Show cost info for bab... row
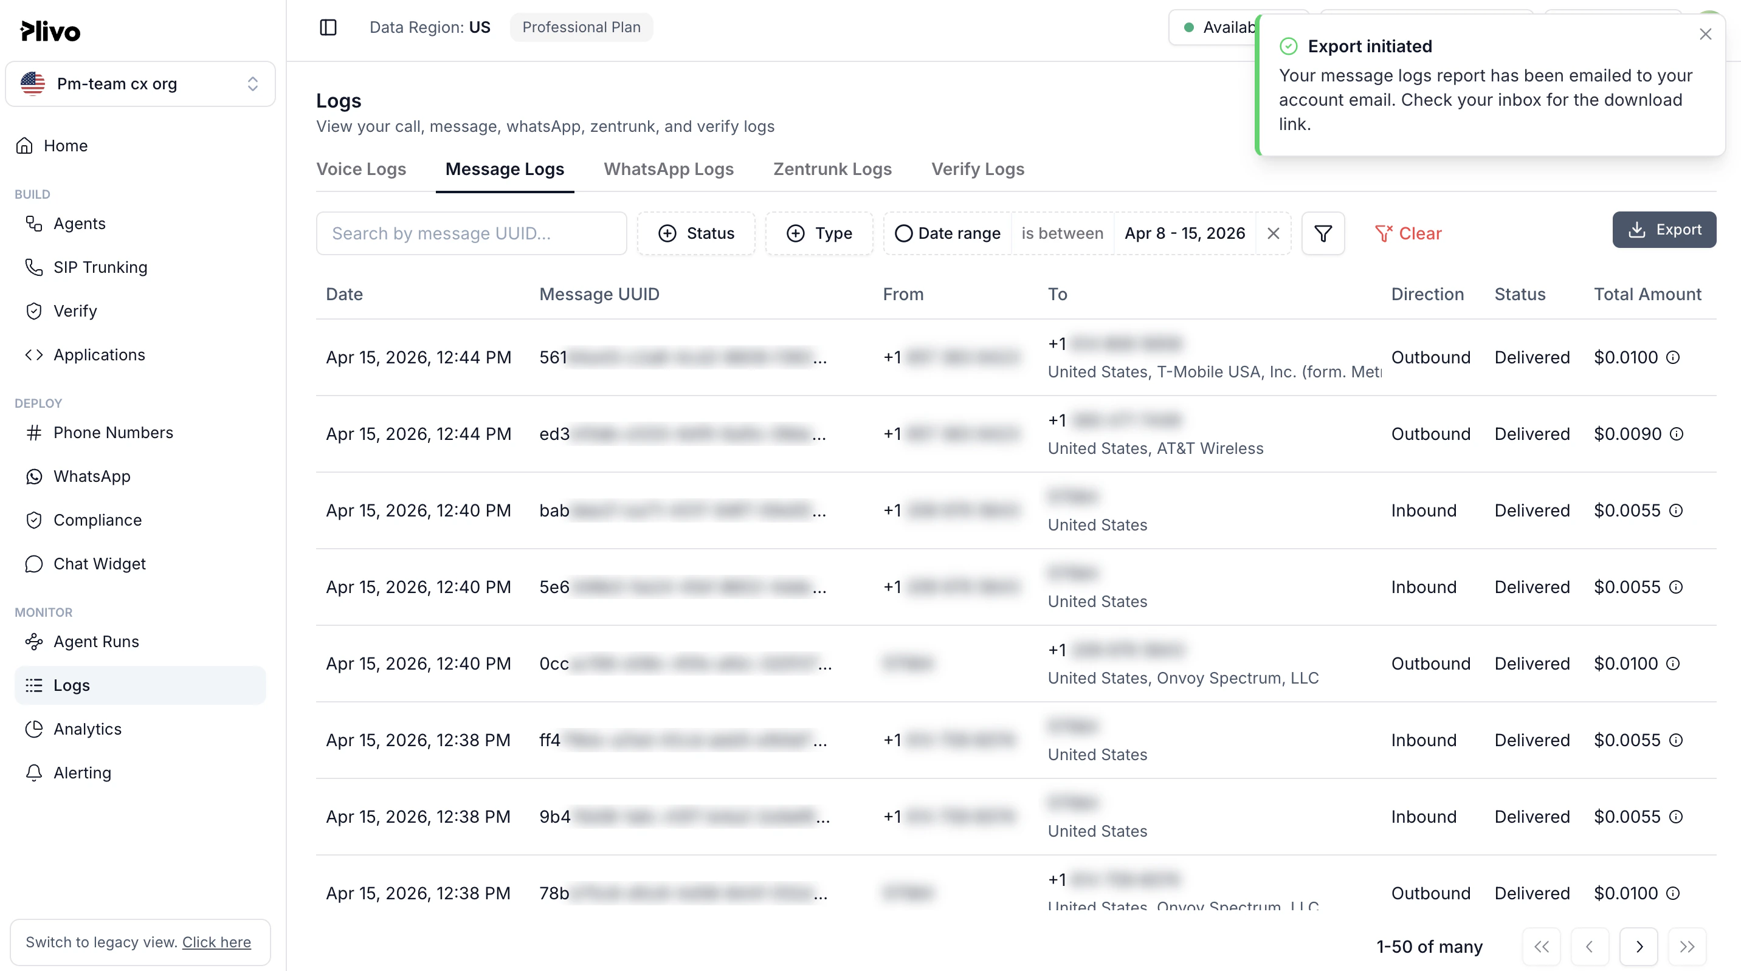Viewport: 1741px width, 971px height. click(1675, 511)
